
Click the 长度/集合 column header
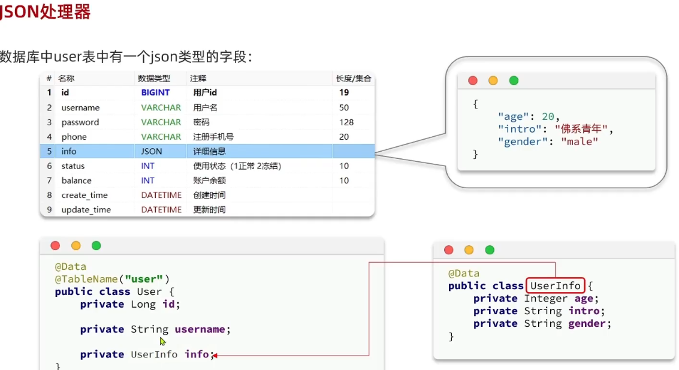tap(353, 79)
